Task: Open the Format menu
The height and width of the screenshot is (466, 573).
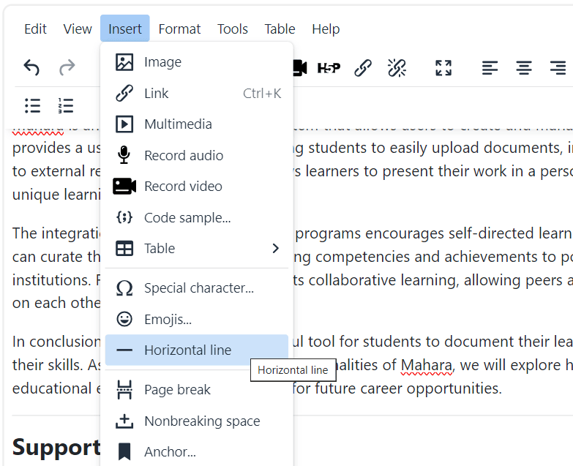Action: [x=179, y=29]
